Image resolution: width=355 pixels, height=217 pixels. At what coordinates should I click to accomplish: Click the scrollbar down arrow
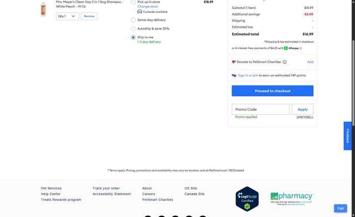tap(353, 215)
